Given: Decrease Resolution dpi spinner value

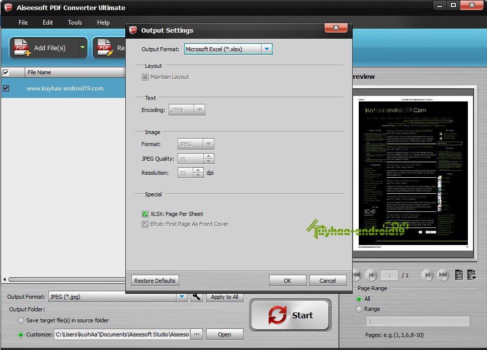Looking at the screenshot, I should (x=198, y=175).
